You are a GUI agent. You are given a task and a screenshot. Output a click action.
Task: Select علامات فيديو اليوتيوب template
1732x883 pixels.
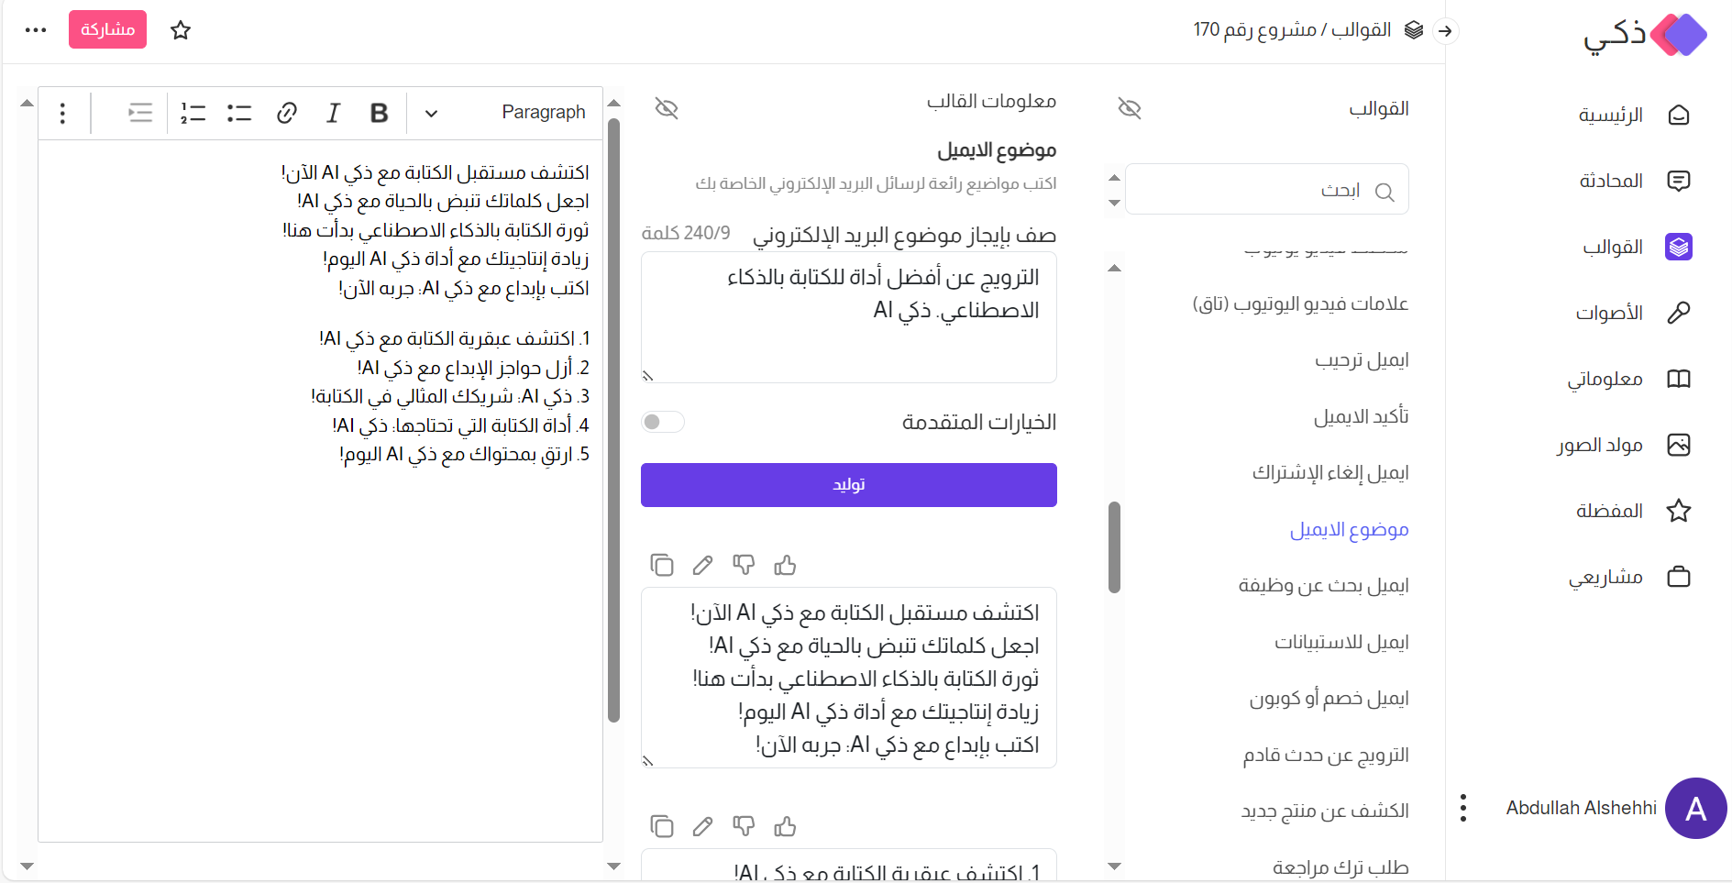coord(1300,304)
